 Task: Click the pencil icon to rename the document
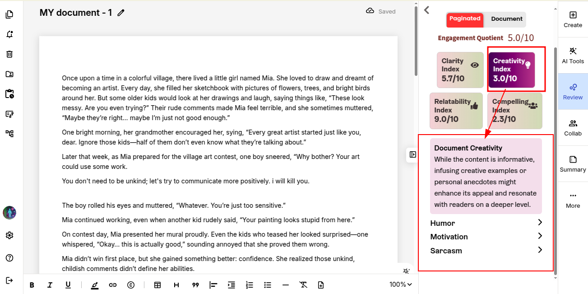tap(121, 13)
